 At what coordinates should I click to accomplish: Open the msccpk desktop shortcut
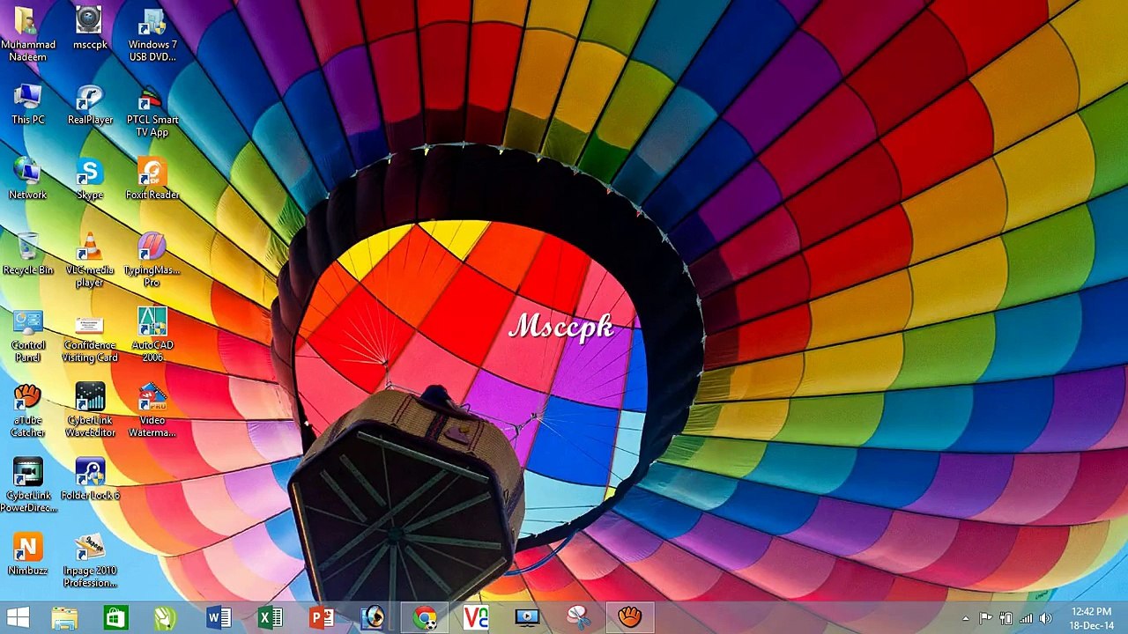coord(90,28)
